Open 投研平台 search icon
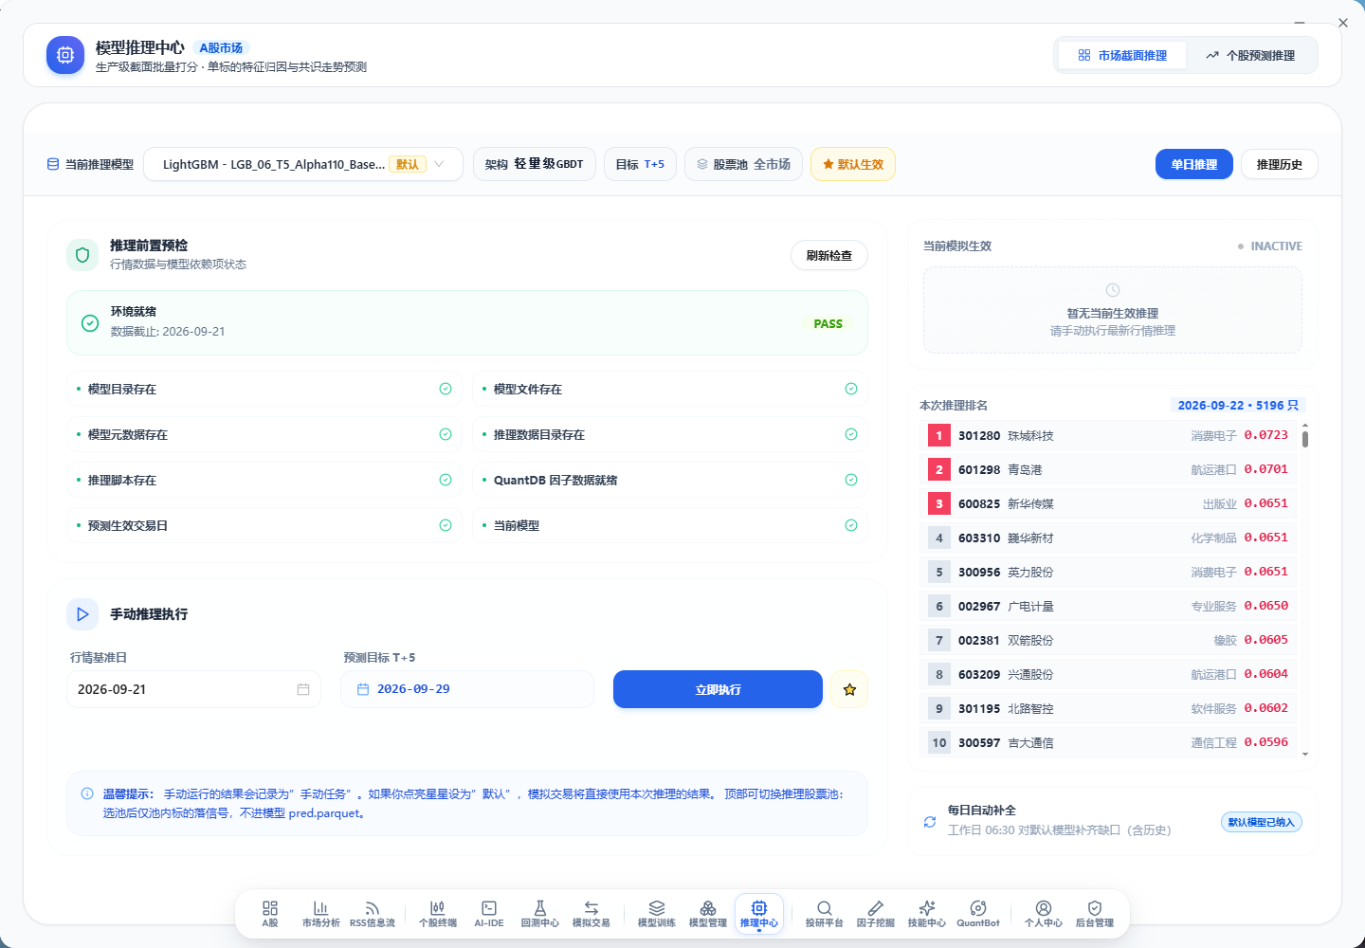The width and height of the screenshot is (1365, 948). [x=825, y=914]
